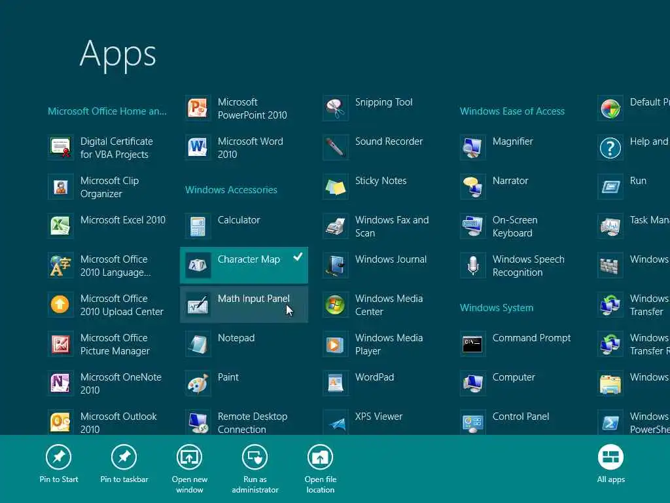Open Digital Certificate for VBA Projects icon
The image size is (670, 503).
pos(60,147)
